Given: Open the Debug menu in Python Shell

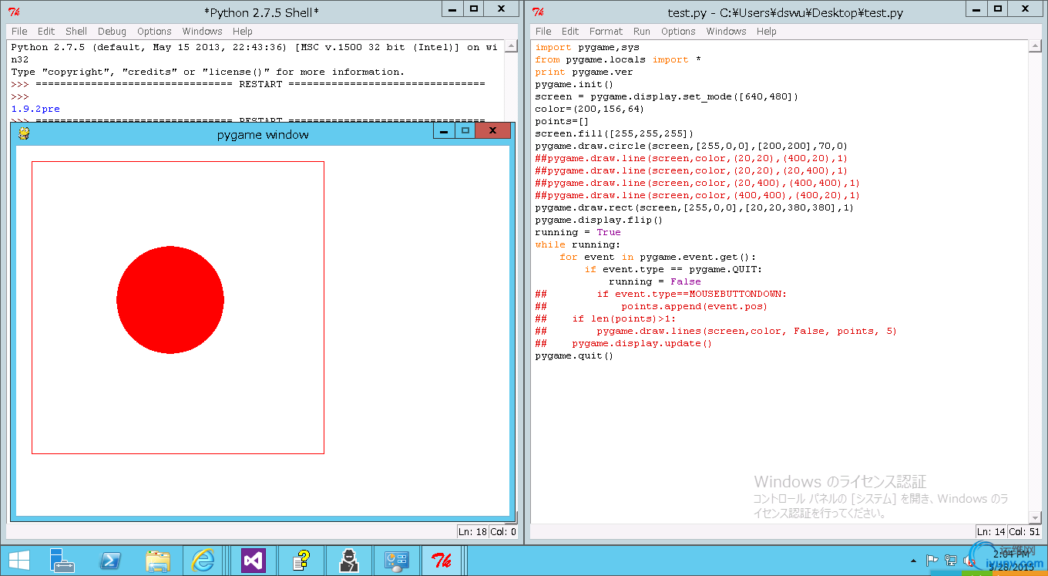Looking at the screenshot, I should pyautogui.click(x=112, y=32).
